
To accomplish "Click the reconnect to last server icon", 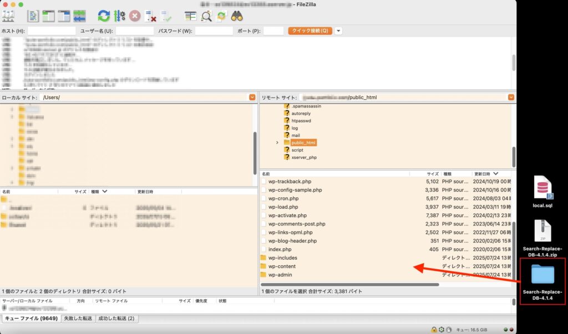I will pyautogui.click(x=166, y=16).
